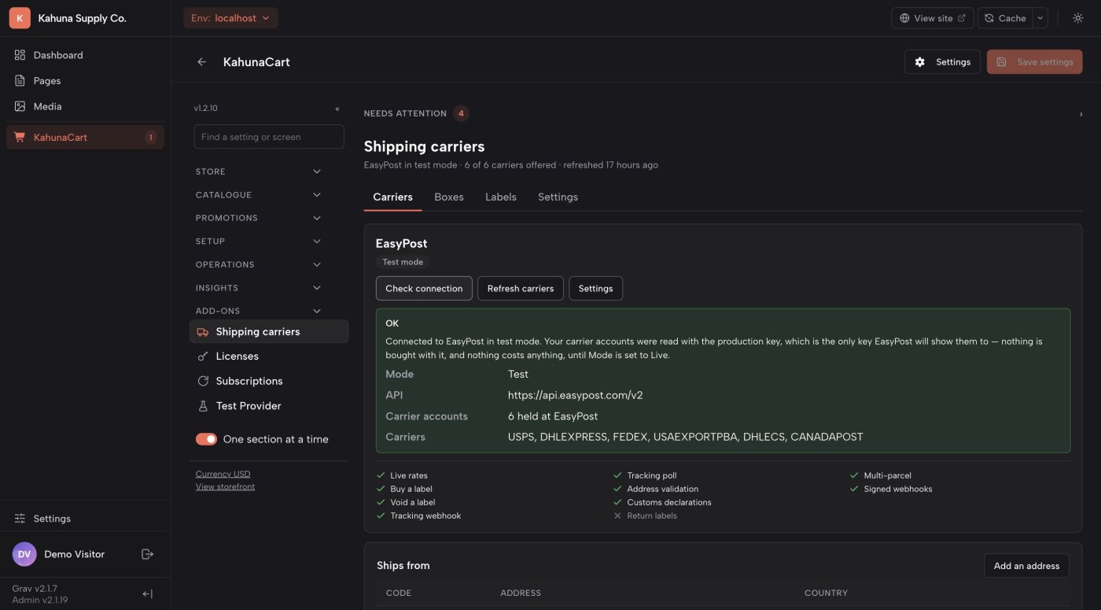The image size is (1101, 610).
Task: Expand the STORE section
Action: click(259, 172)
